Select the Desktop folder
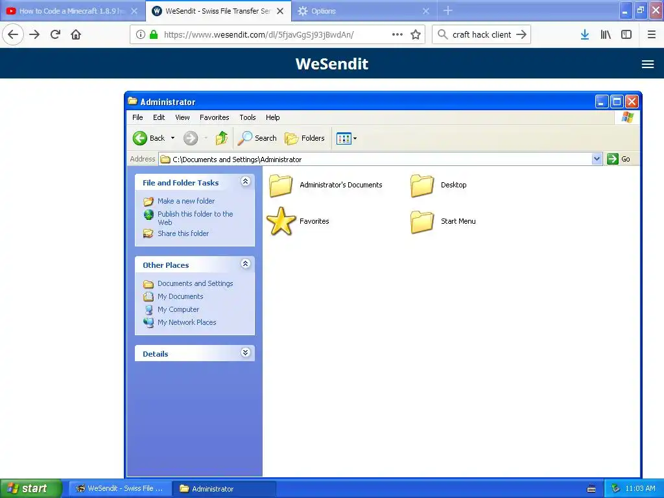 click(x=438, y=185)
